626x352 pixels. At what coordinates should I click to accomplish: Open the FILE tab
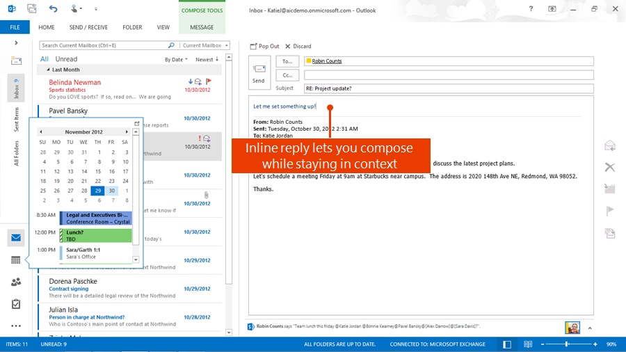click(15, 27)
